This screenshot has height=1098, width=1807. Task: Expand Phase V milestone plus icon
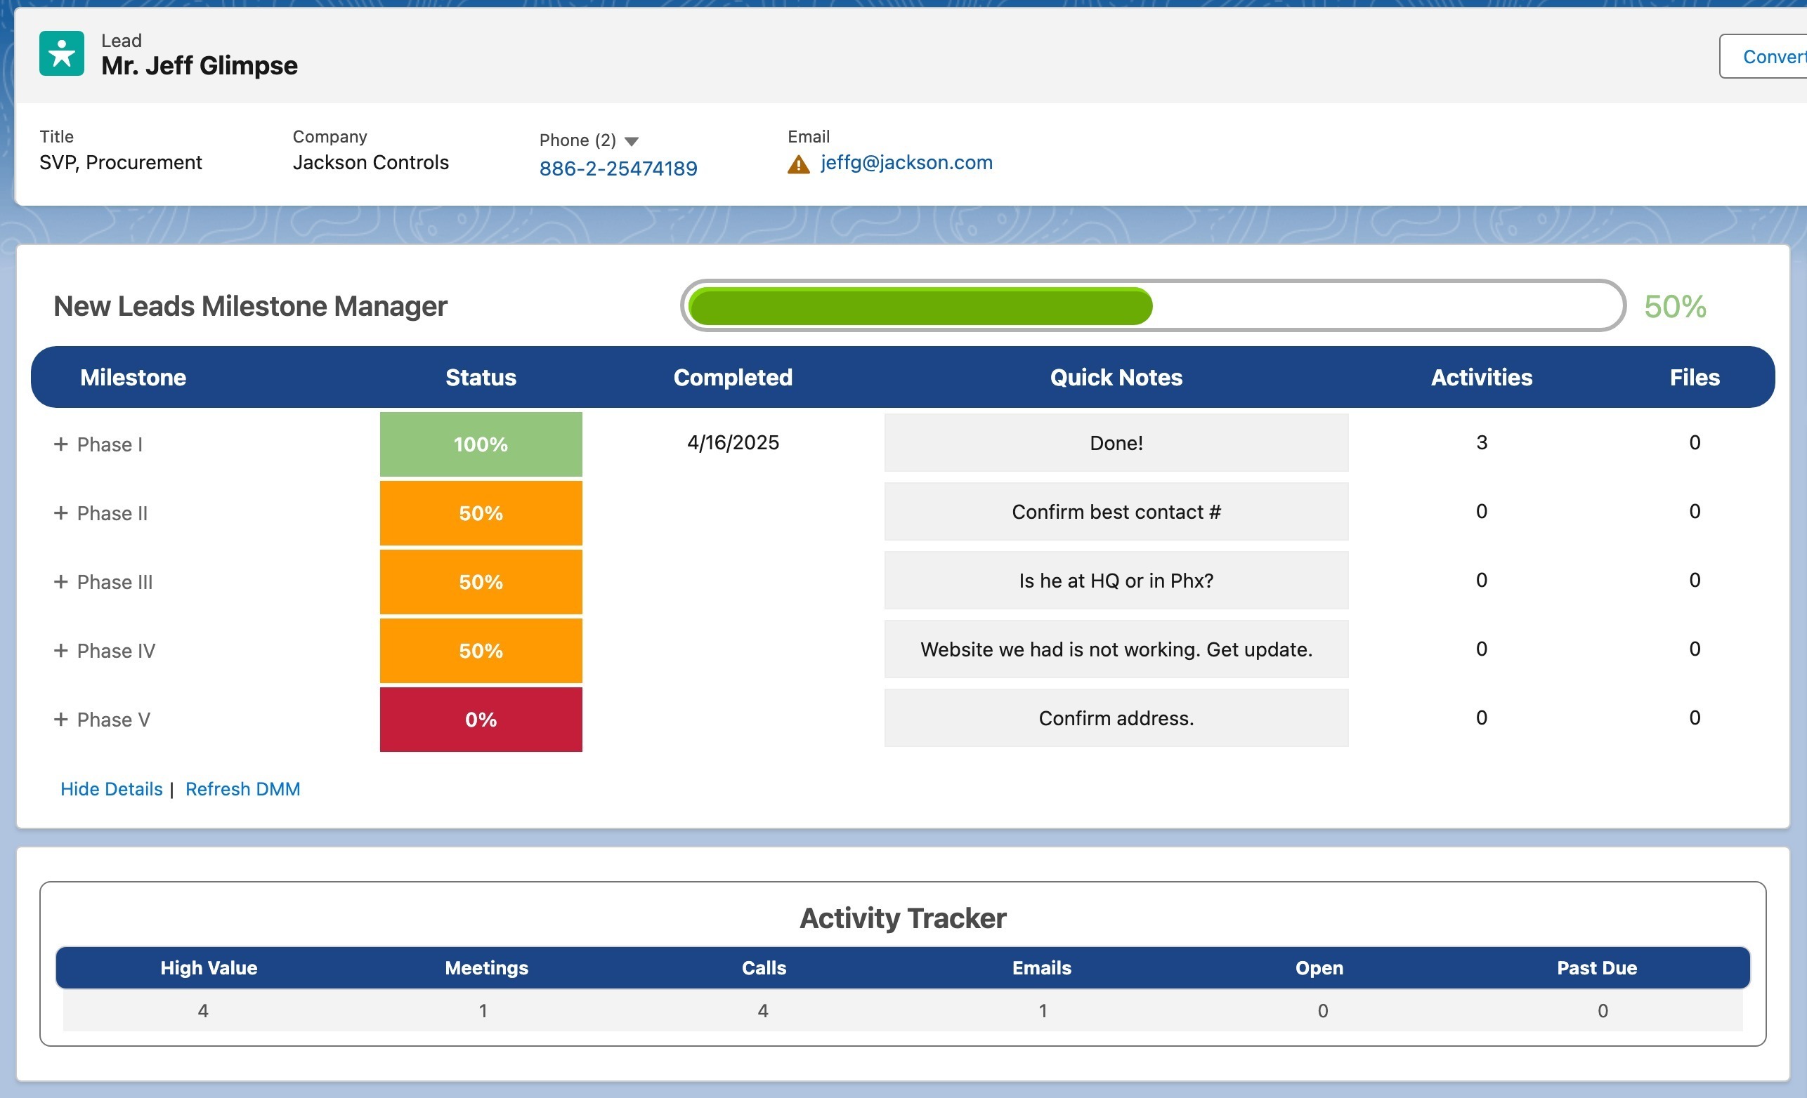click(x=61, y=720)
